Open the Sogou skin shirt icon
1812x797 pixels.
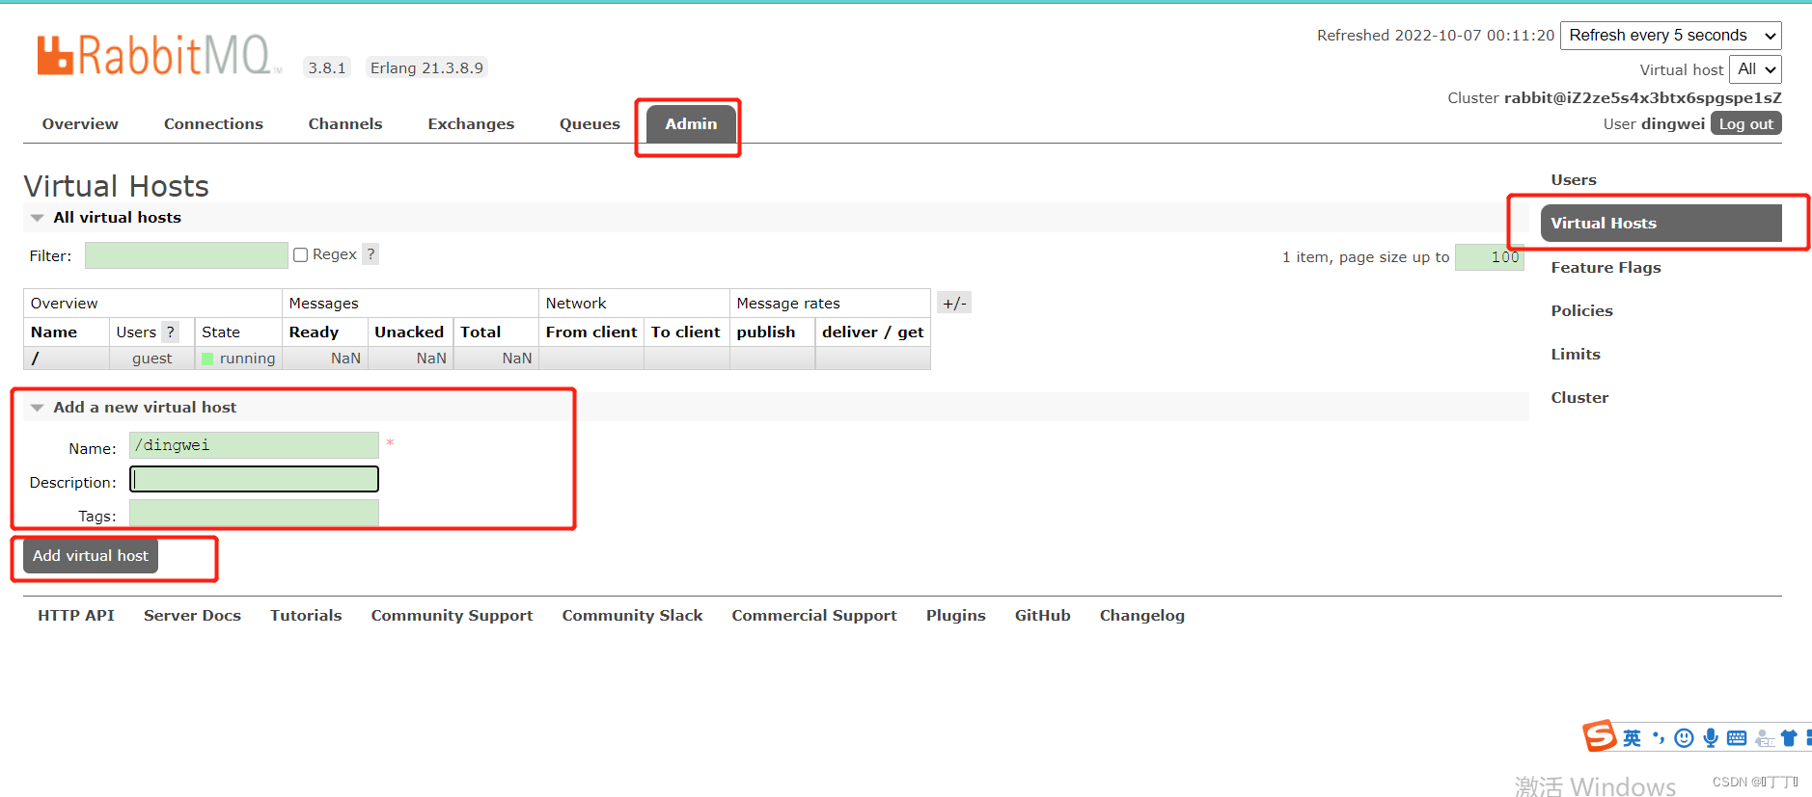pyautogui.click(x=1789, y=738)
